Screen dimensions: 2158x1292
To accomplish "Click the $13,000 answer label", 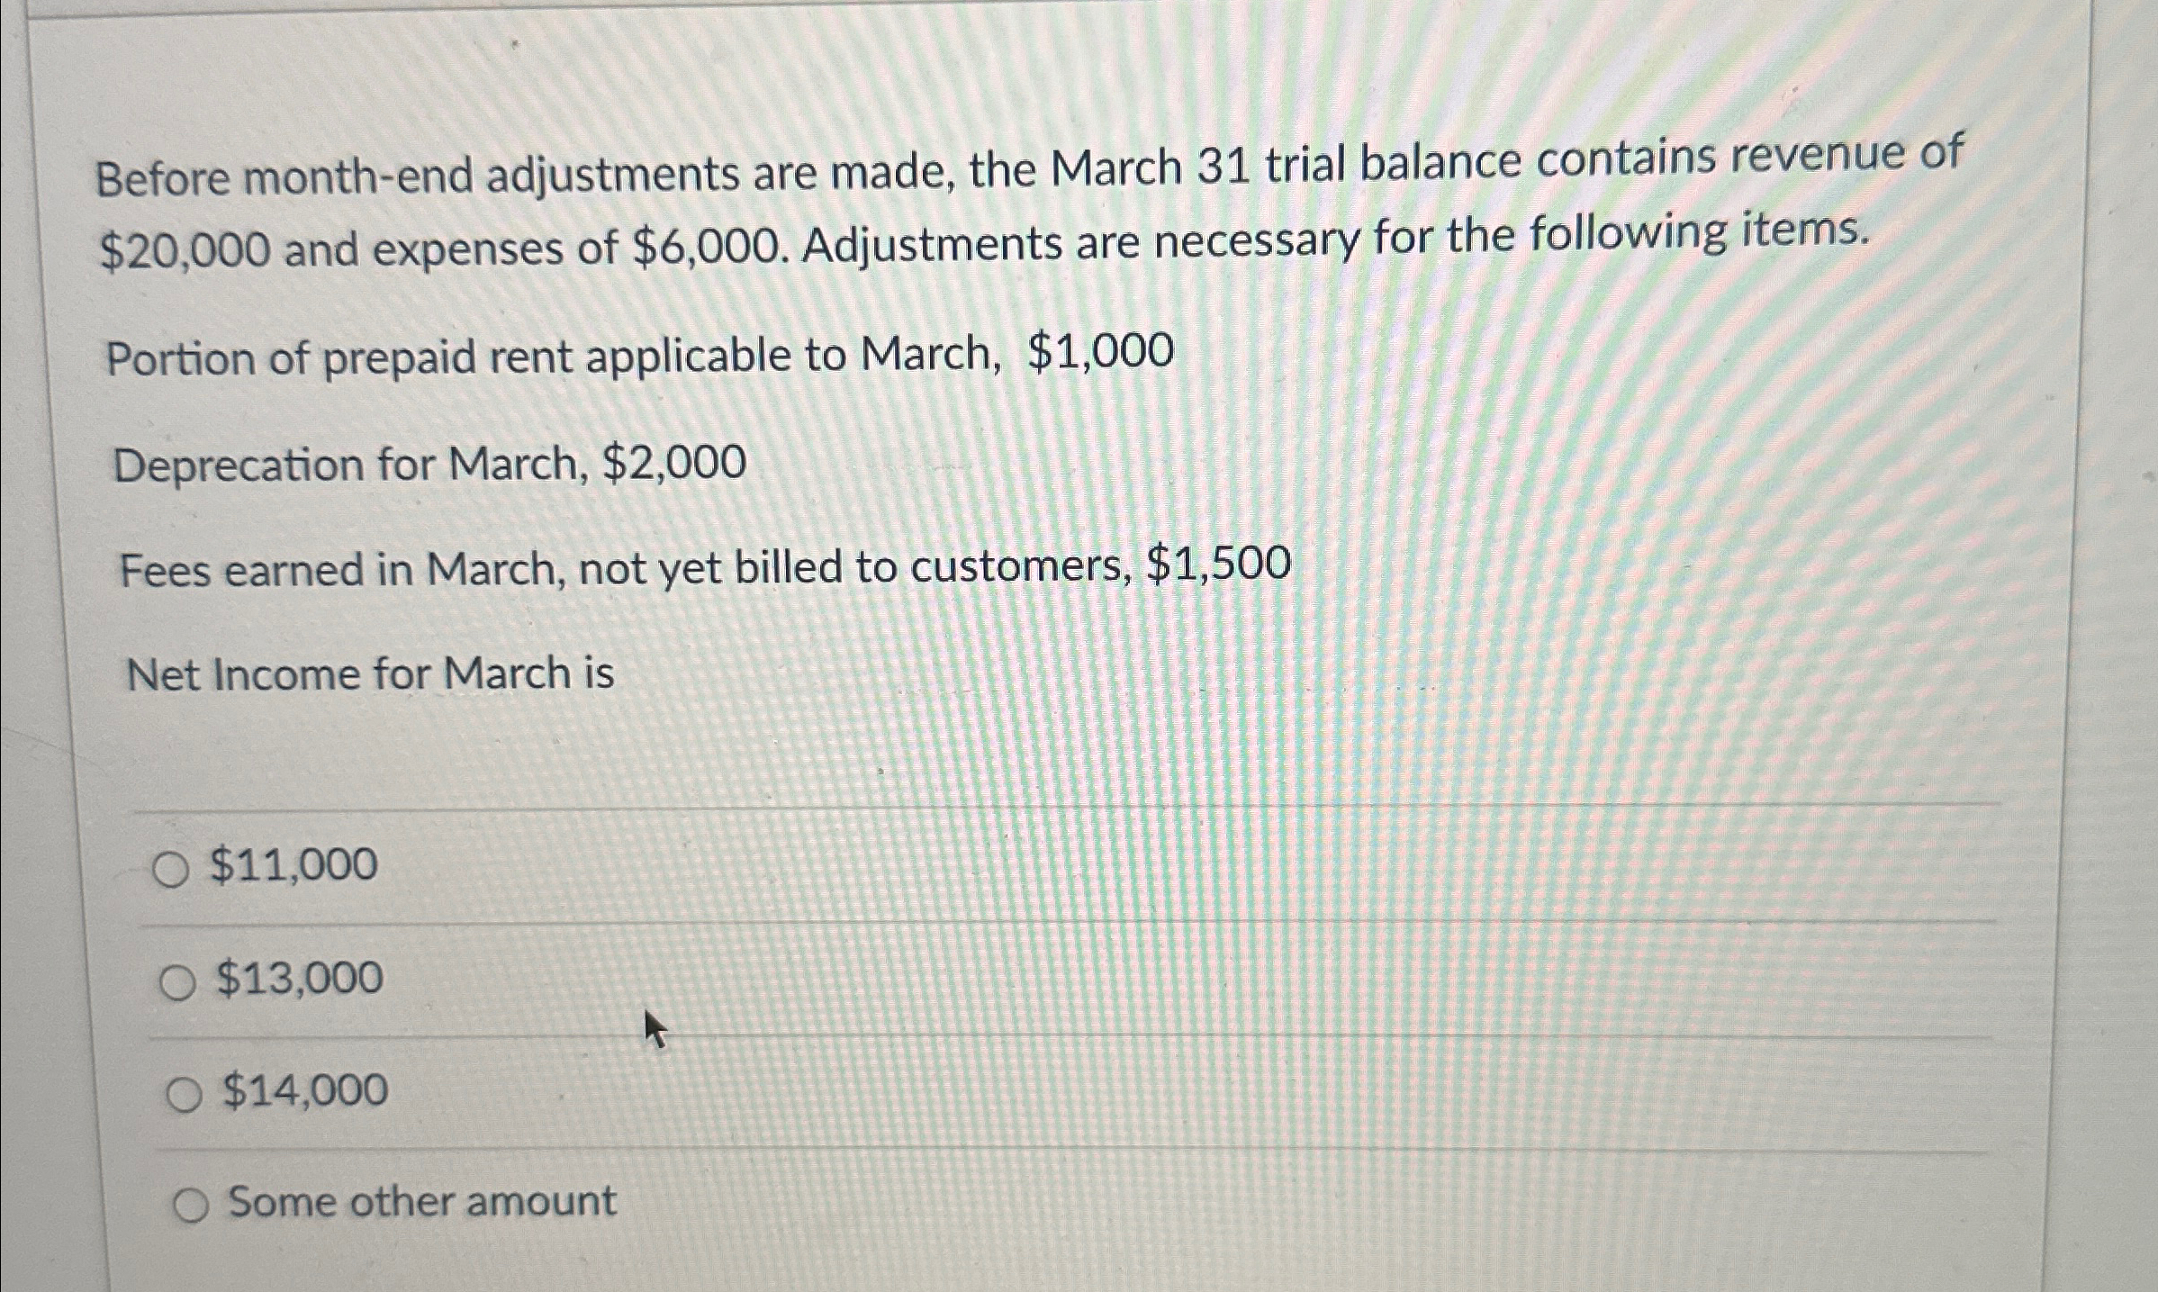I will pyautogui.click(x=301, y=979).
